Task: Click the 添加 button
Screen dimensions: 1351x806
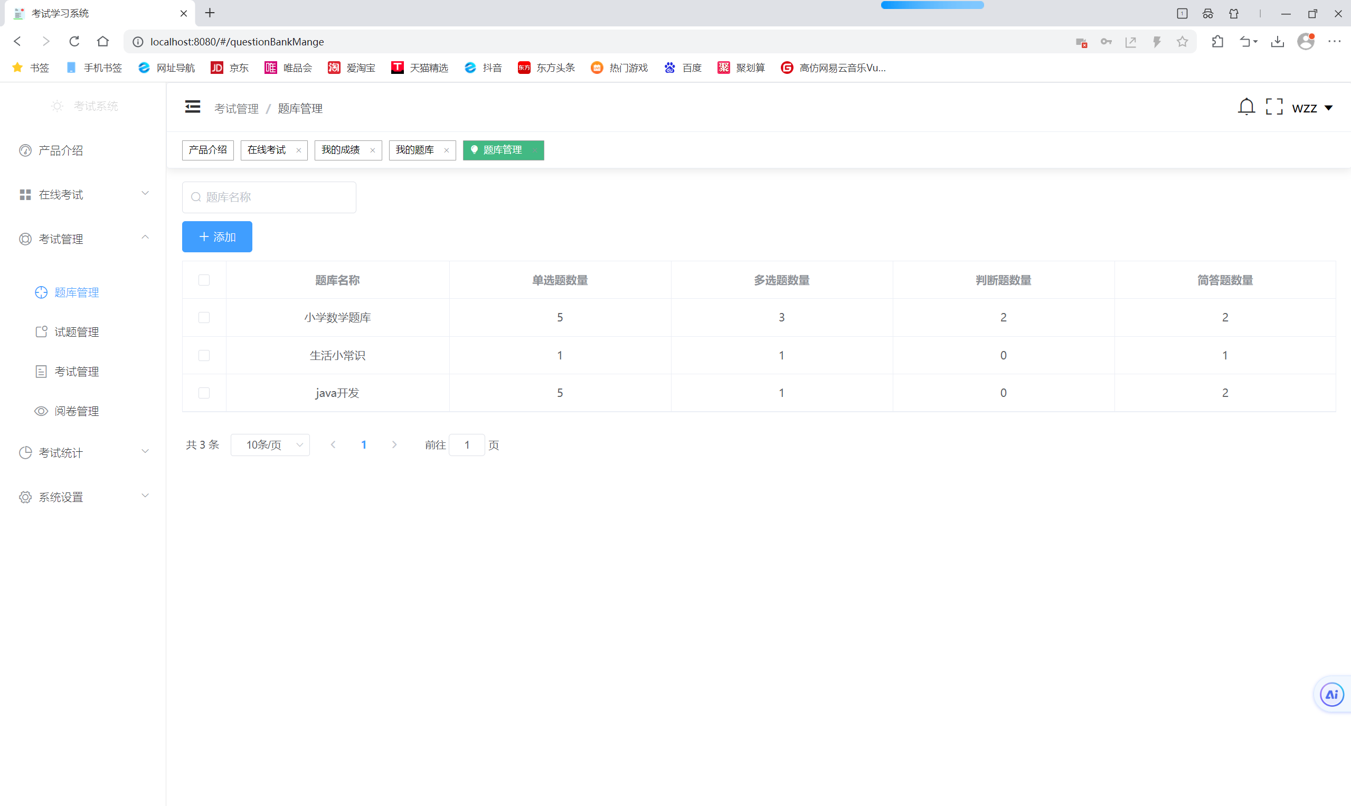Action: [x=217, y=237]
